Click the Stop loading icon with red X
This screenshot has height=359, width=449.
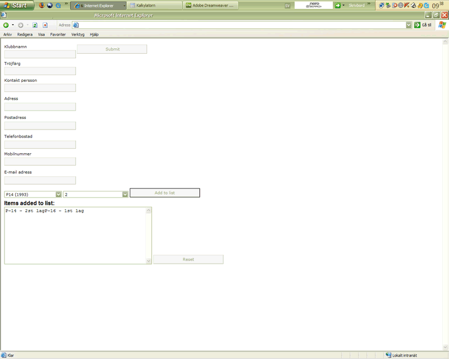pyautogui.click(x=45, y=25)
